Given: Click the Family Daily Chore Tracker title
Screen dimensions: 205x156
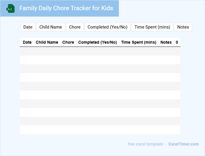Looking at the screenshot, I should 66,8.
